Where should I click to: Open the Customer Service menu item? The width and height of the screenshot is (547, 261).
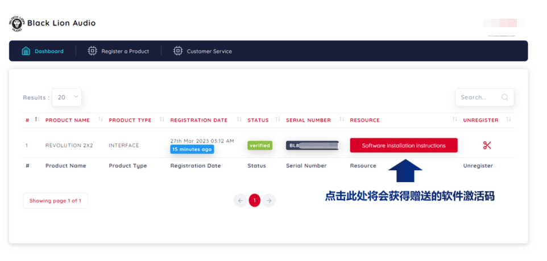point(209,51)
